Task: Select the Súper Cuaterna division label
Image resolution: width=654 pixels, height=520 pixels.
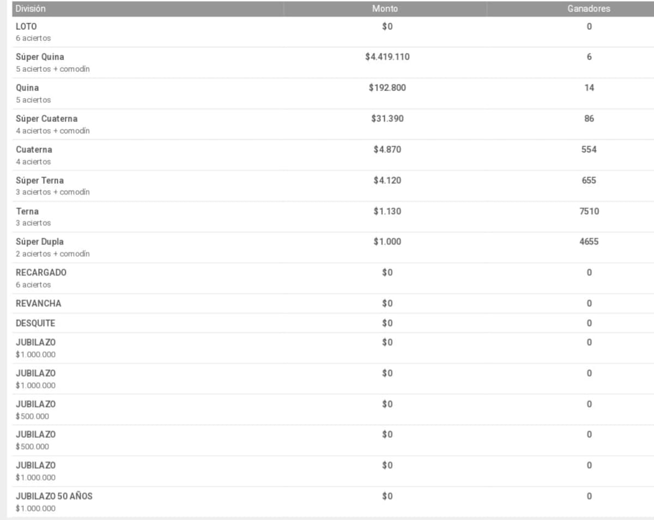Action: click(46, 119)
